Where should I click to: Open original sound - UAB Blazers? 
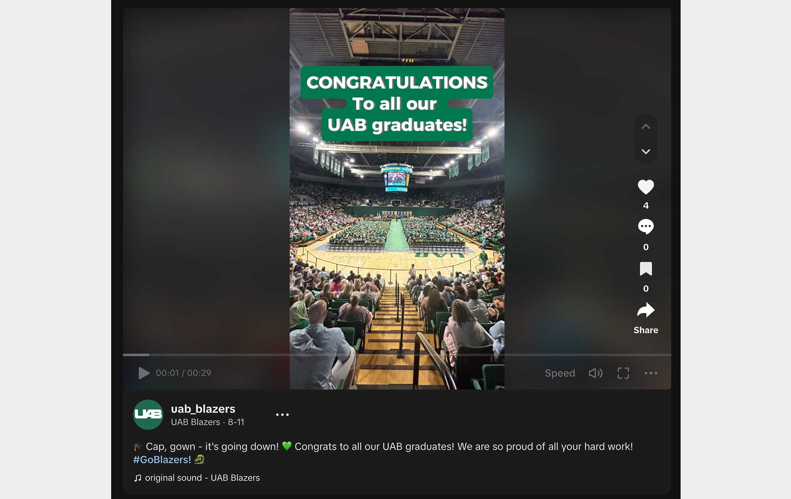coord(202,478)
